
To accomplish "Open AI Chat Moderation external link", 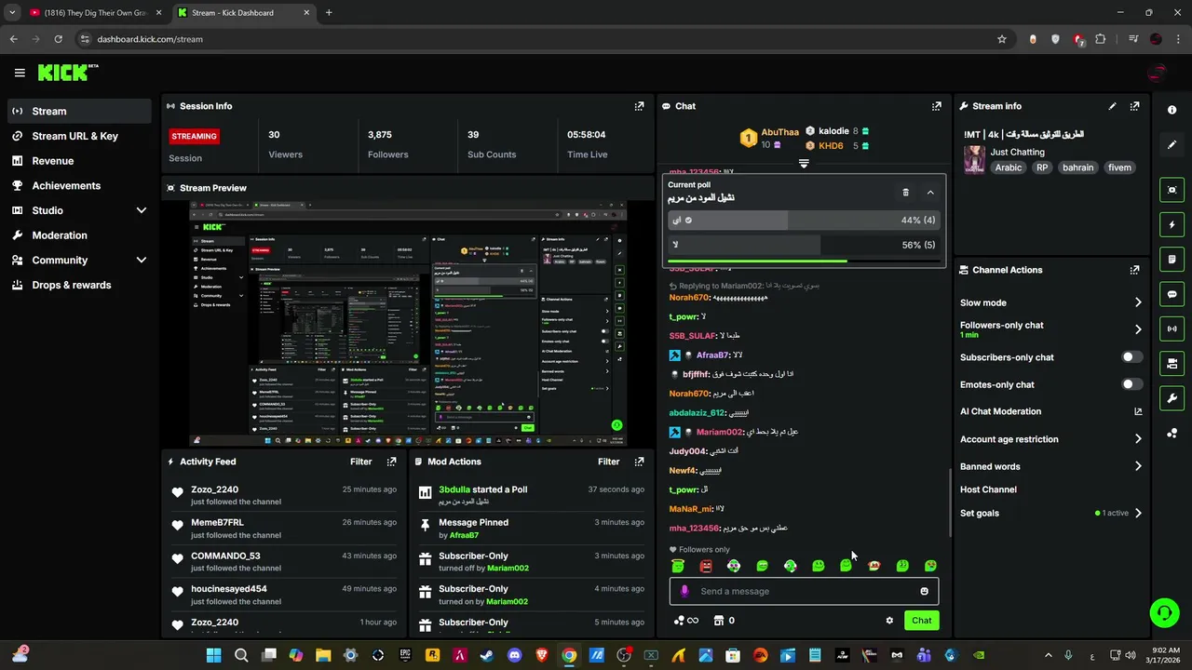I will [1138, 411].
